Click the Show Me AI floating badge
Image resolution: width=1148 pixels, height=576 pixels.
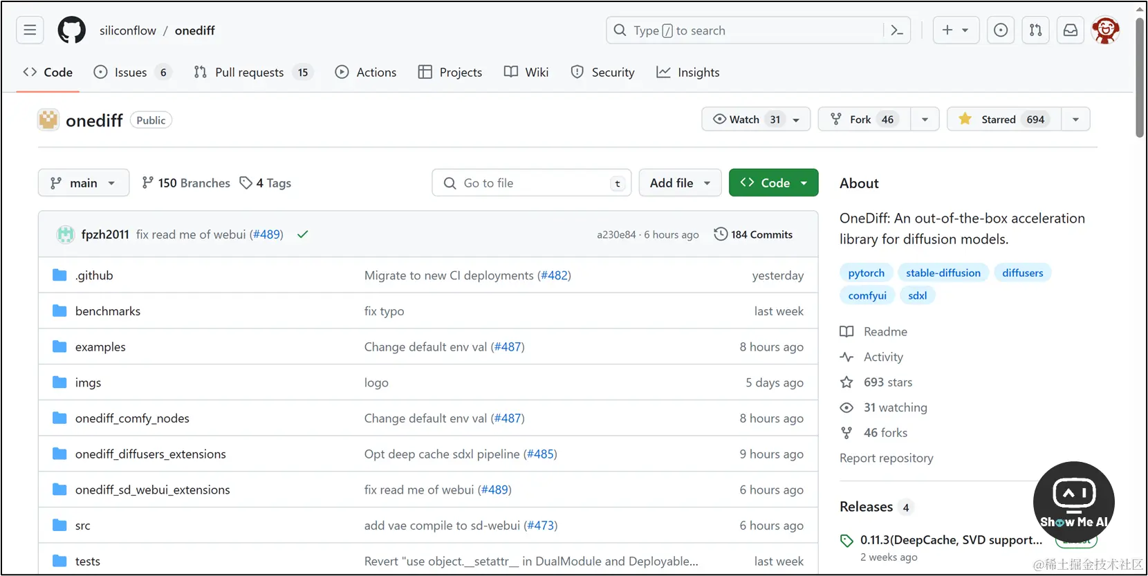tap(1073, 502)
